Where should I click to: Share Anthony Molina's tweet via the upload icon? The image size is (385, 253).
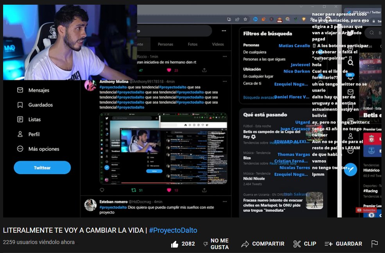(204, 190)
